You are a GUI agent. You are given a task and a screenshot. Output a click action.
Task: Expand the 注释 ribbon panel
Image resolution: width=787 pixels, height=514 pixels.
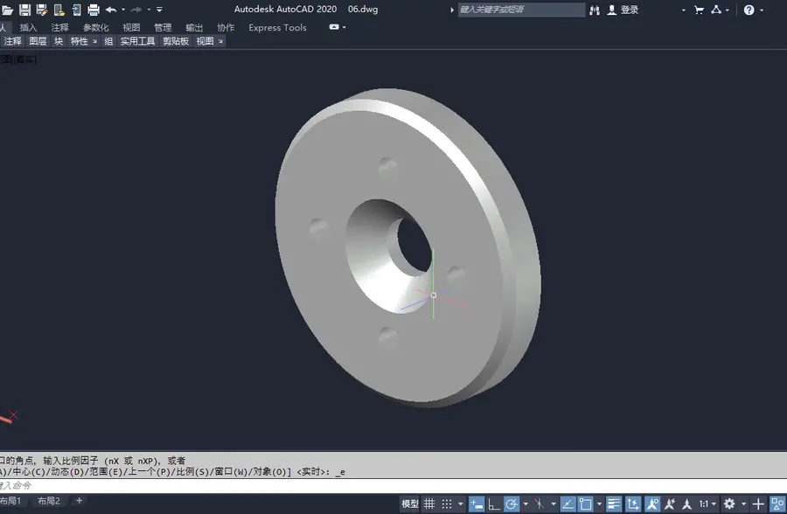tap(12, 41)
